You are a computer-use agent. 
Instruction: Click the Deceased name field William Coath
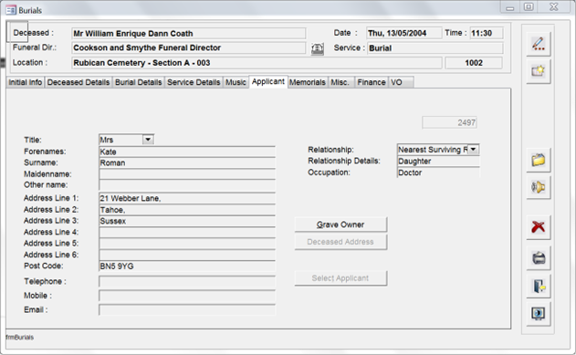189,34
